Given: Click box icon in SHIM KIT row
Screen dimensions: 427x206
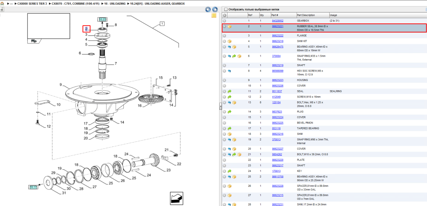Looking at the screenshot, I should (x=230, y=41).
